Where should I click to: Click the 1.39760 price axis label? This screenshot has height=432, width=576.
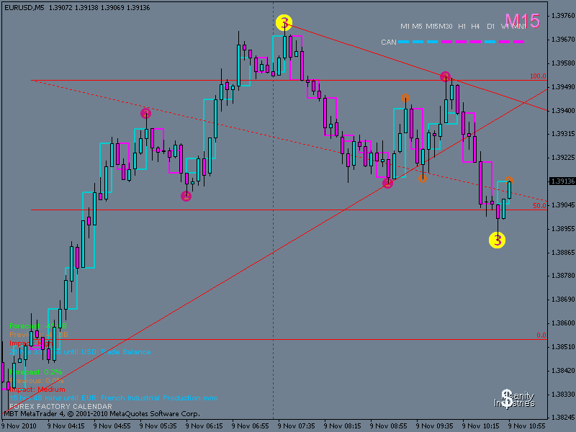[x=562, y=15]
